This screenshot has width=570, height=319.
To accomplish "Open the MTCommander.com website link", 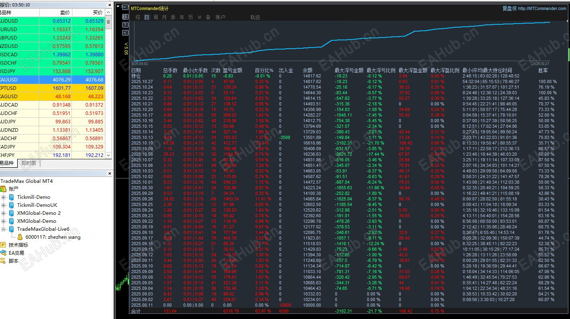I will coord(542,8).
